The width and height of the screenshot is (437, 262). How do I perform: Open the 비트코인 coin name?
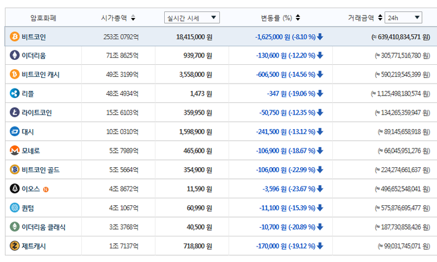click(x=34, y=37)
